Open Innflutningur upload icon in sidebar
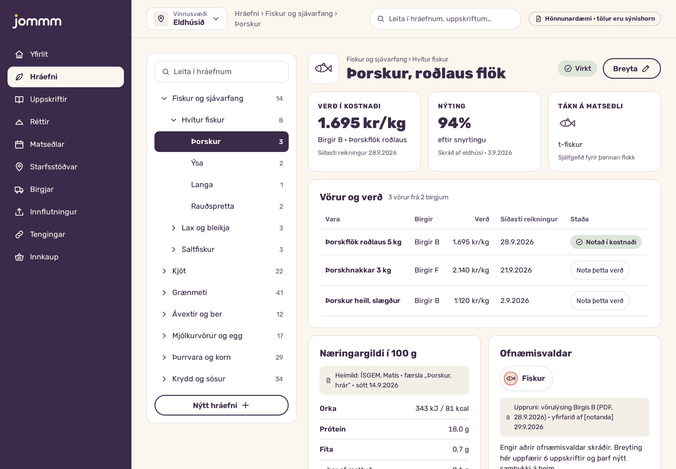Viewport: 676px width, 469px height. tap(19, 212)
